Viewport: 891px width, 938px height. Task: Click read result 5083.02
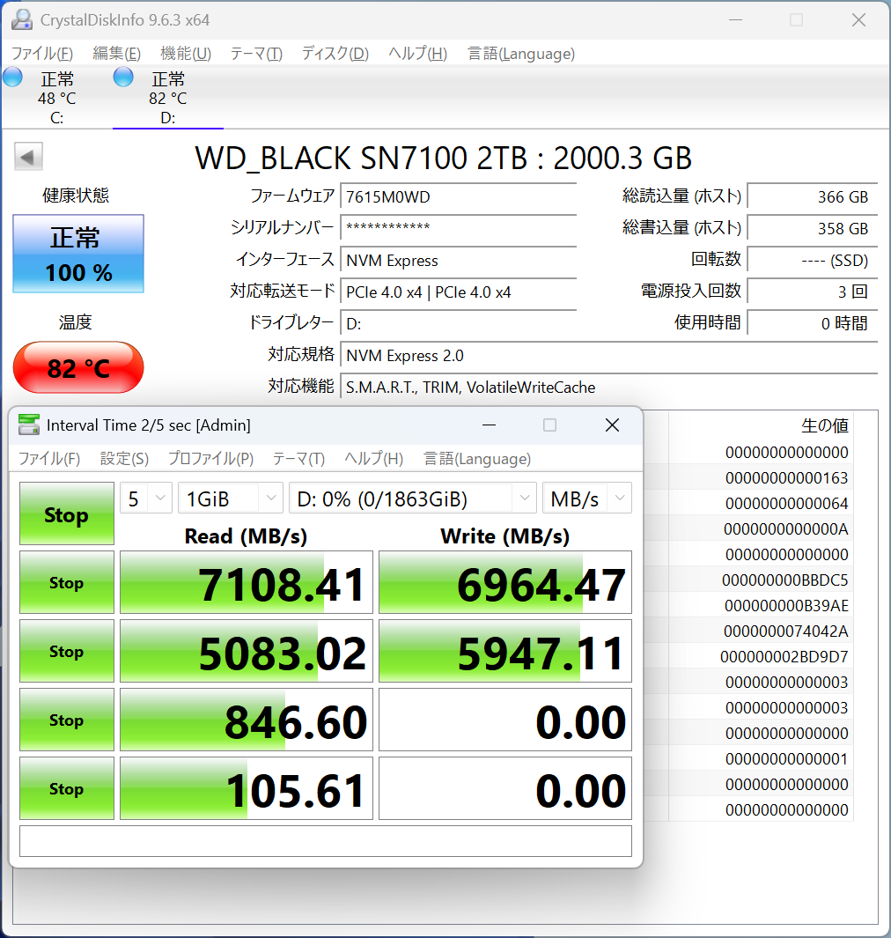pos(247,652)
